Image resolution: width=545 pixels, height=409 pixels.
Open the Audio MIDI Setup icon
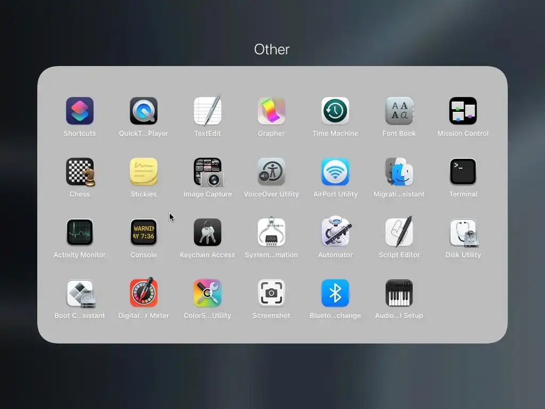point(399,293)
